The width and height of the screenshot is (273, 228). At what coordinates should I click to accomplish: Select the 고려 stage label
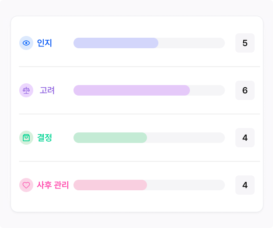tap(47, 90)
